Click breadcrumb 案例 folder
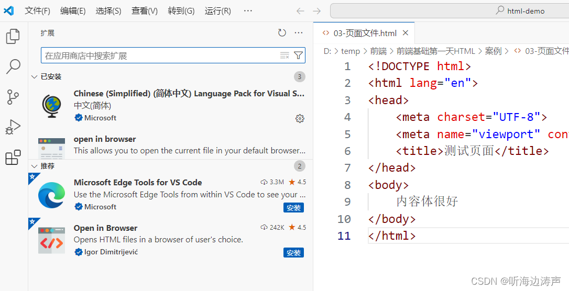Viewport: 569px width, 291px height. (x=494, y=51)
